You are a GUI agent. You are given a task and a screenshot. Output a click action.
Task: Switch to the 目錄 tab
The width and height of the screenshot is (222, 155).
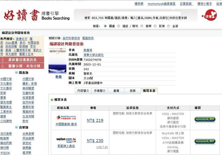tap(133, 91)
